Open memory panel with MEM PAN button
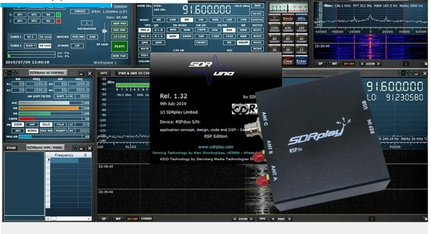Viewport: 431px width, 234px height. pos(119,56)
